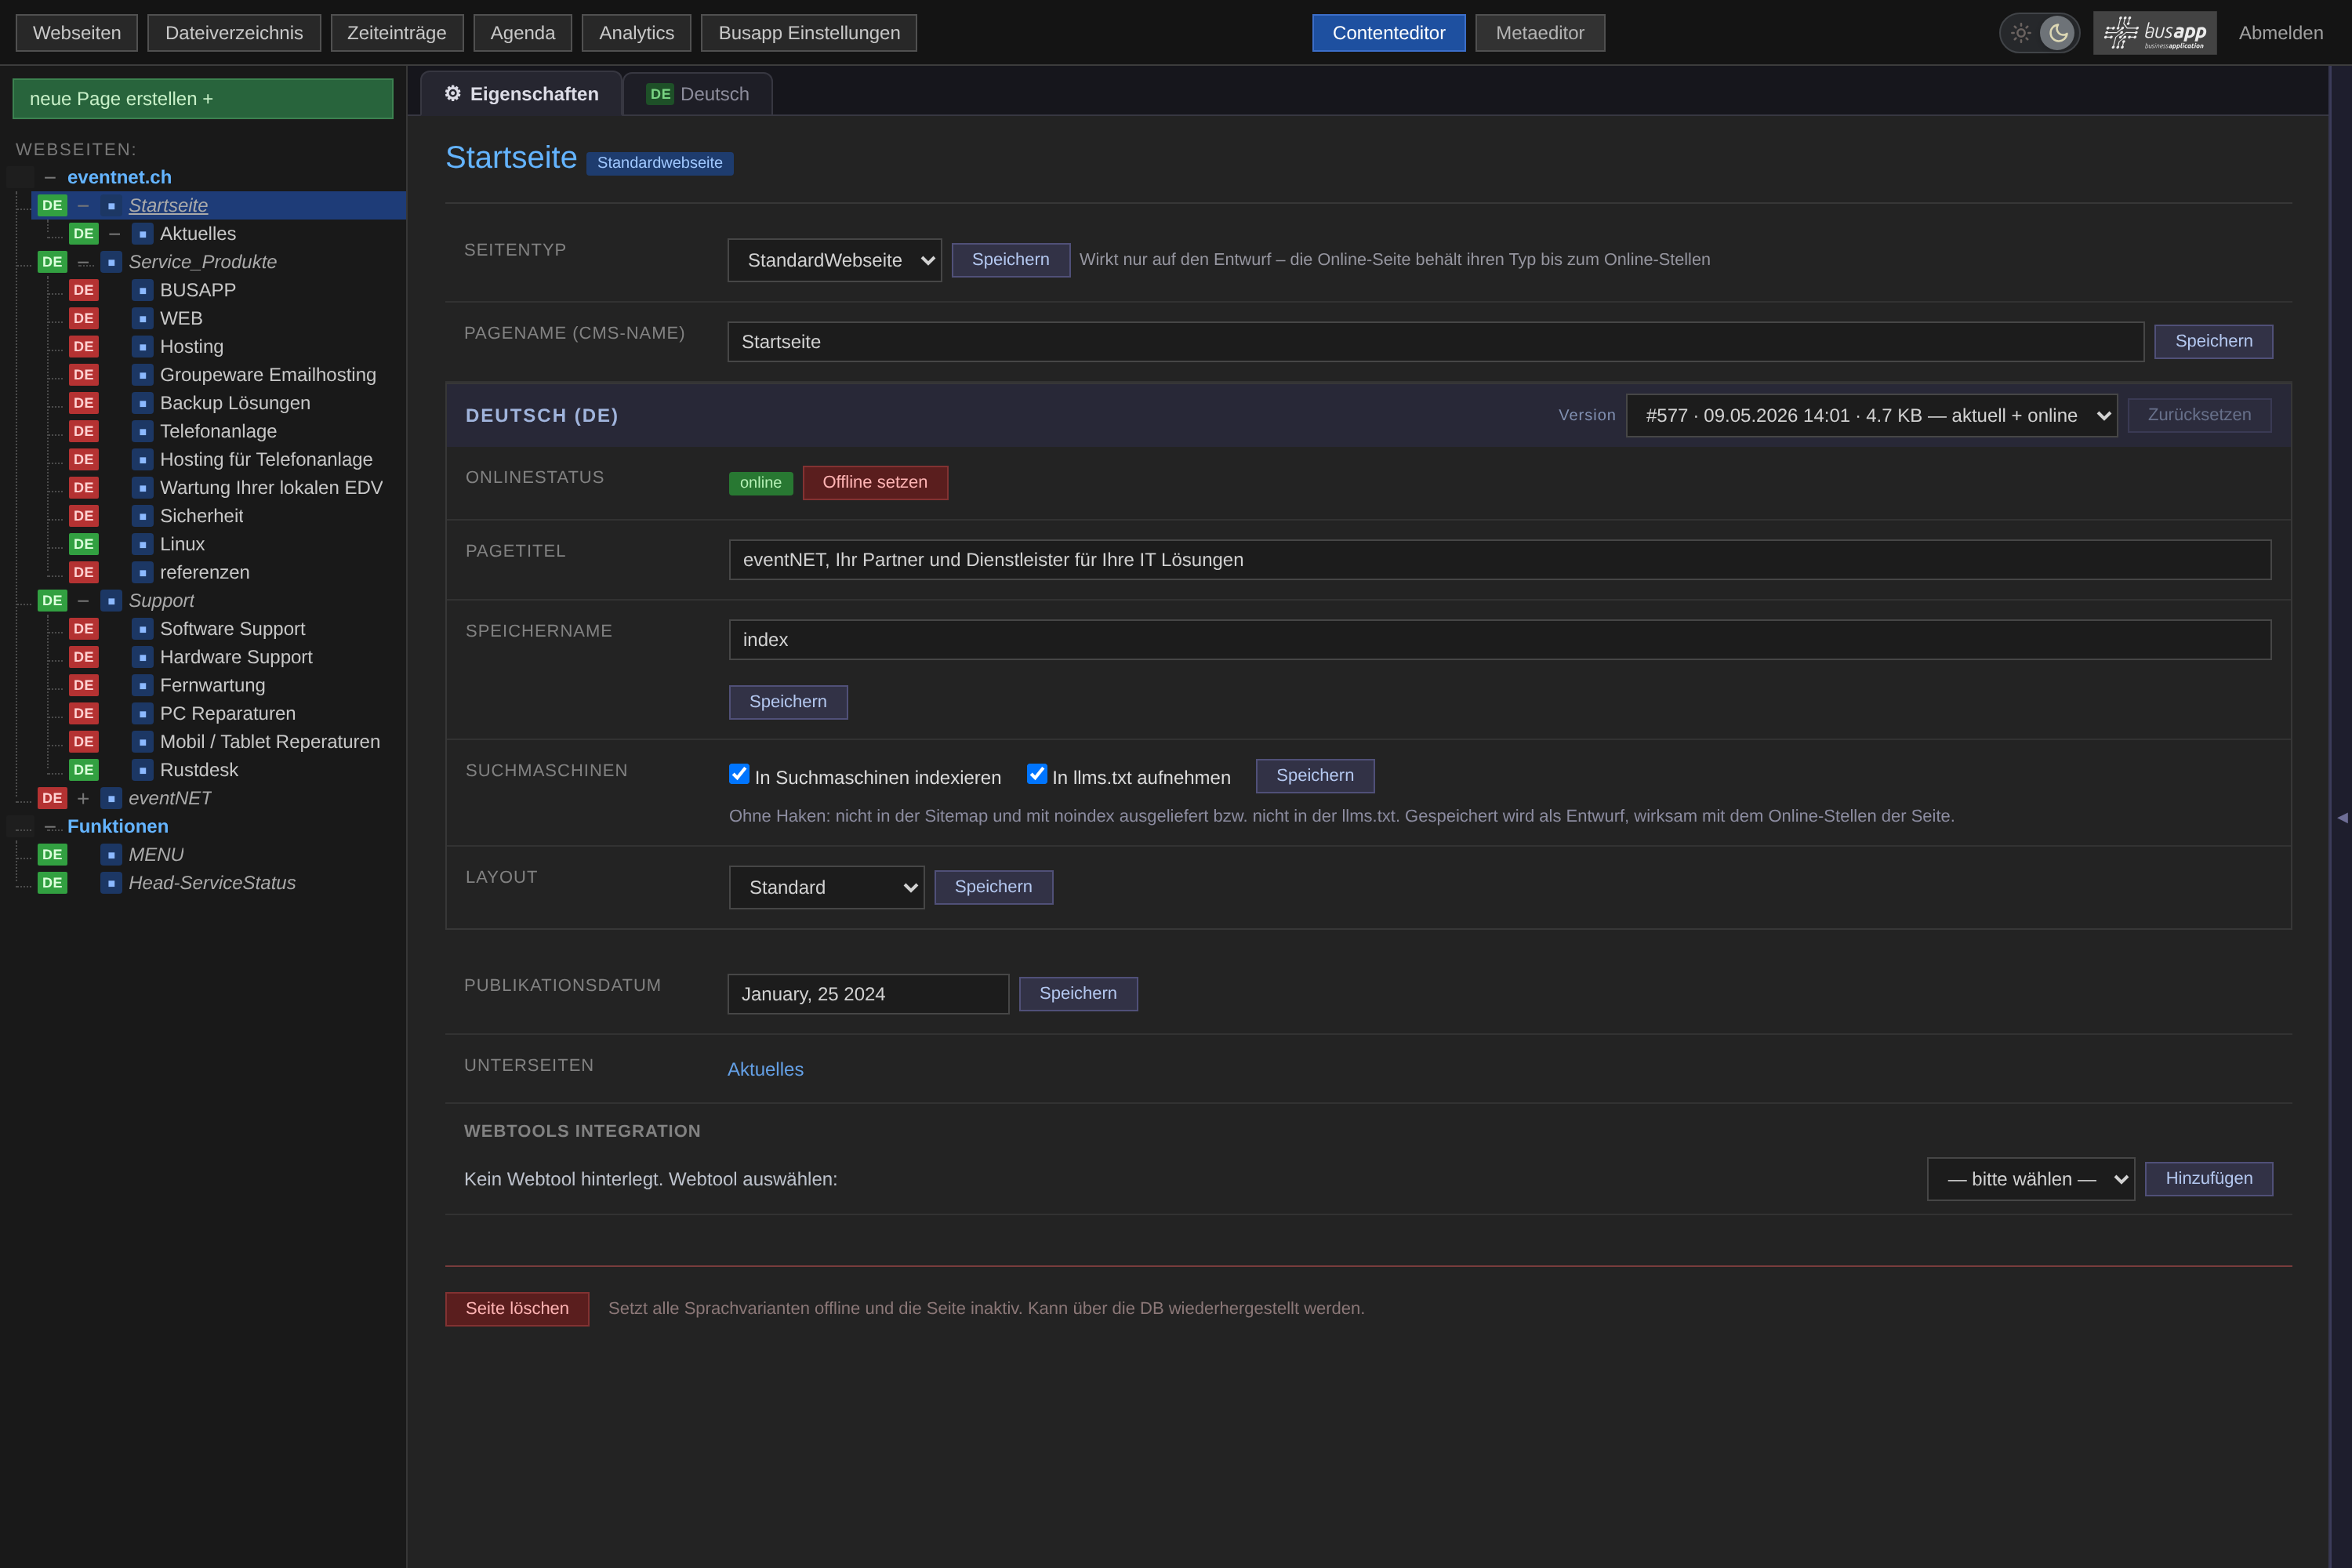The height and width of the screenshot is (1568, 2352).
Task: Collapse the eventnet.ch root node
Action: point(50,177)
